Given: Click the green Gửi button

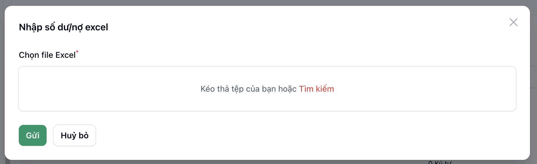Looking at the screenshot, I should pos(33,135).
